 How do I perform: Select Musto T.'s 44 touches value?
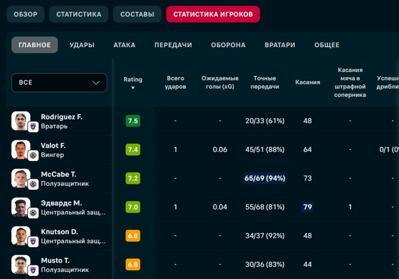point(308,264)
